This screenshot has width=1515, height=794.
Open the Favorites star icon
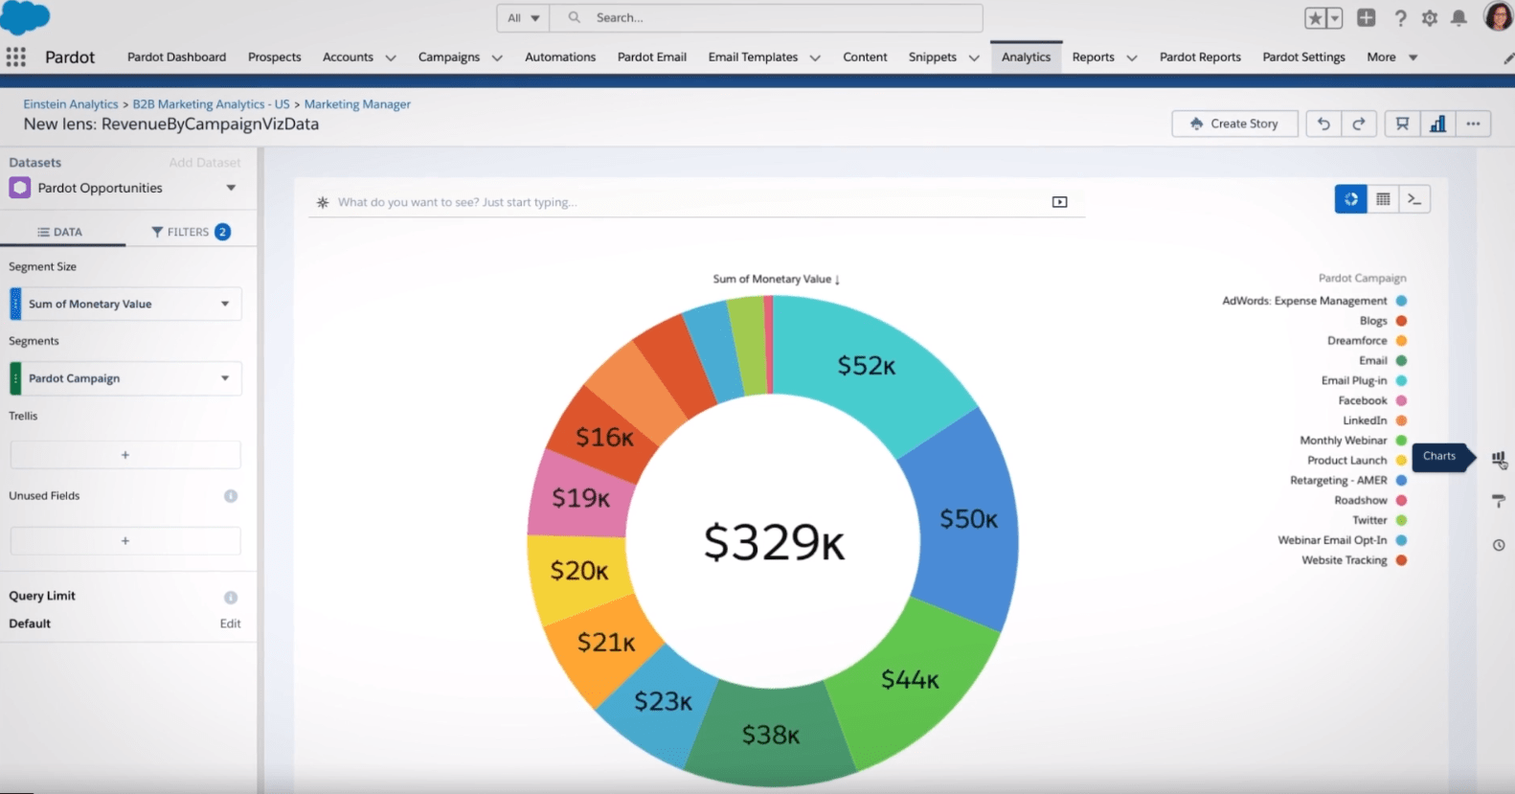[1316, 18]
